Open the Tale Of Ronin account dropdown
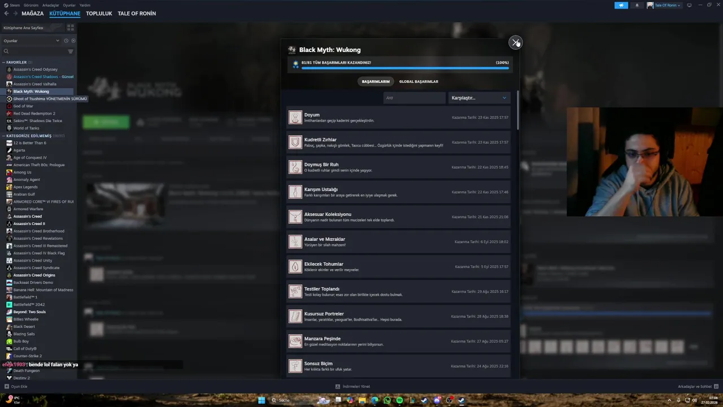 [664, 5]
